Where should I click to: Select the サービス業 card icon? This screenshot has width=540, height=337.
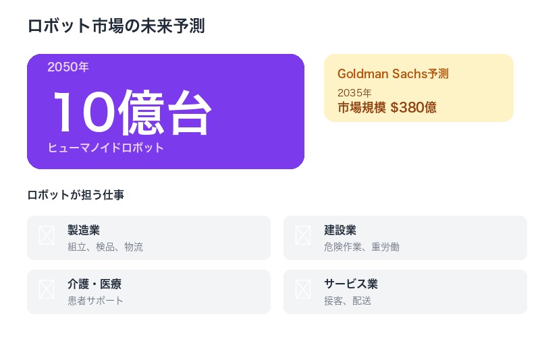303,289
